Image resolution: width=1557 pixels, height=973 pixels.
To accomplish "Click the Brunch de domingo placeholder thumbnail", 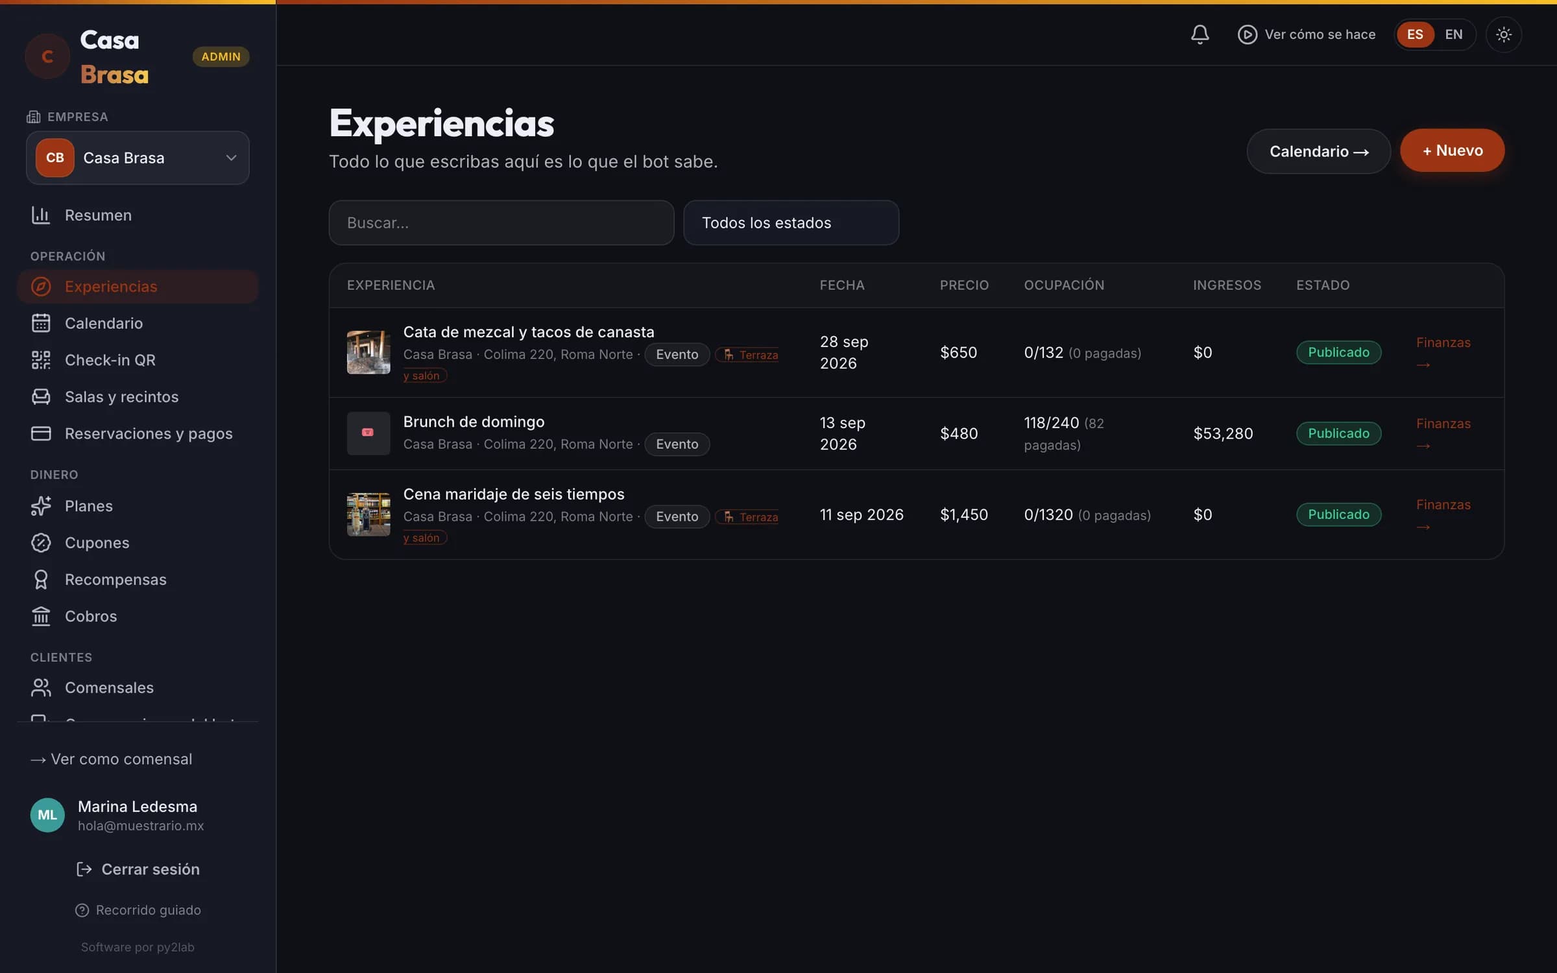I will 368,433.
